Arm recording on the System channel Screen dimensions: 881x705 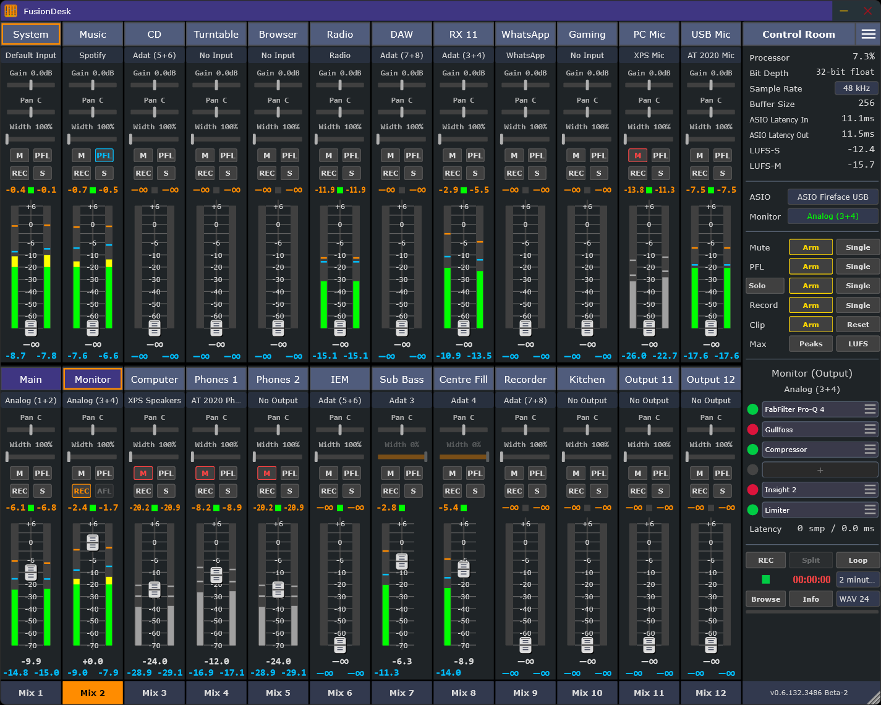coord(19,173)
